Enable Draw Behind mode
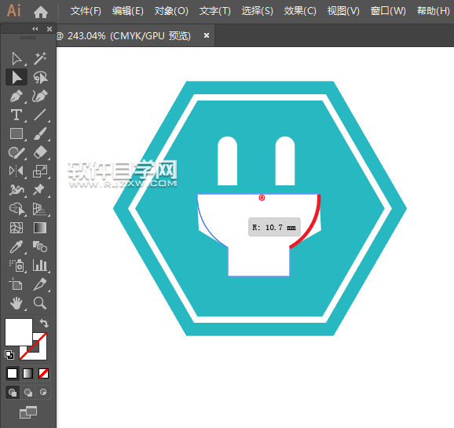Screen dimensions: 454x428 (x=28, y=393)
